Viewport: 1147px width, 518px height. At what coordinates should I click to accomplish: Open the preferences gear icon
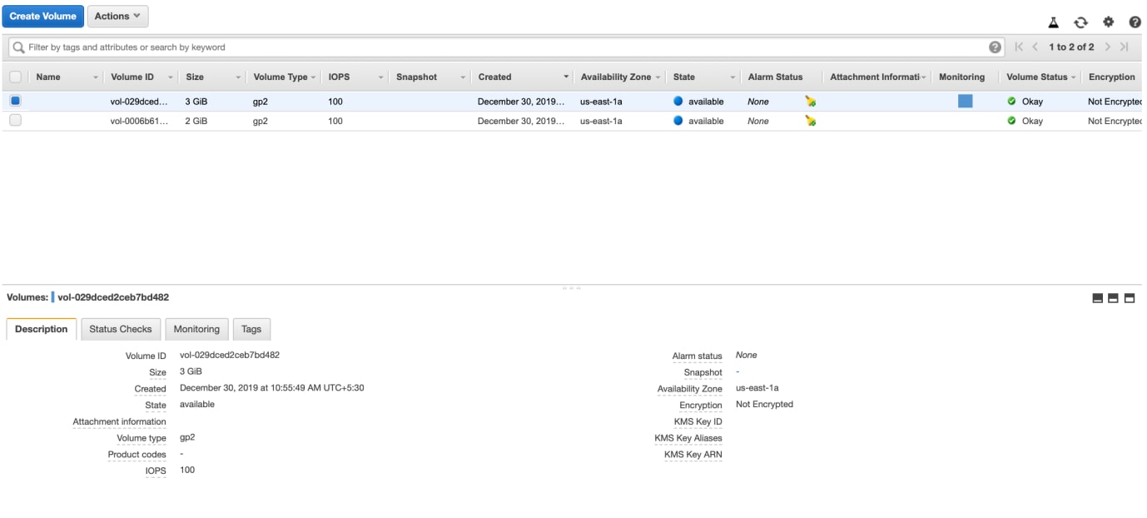pyautogui.click(x=1108, y=22)
